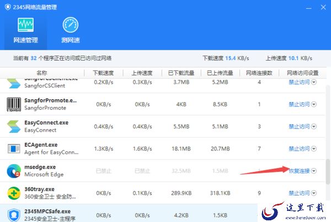The height and width of the screenshot is (222, 331).
Task: Click the 1.3KB/s download speed of ECAgent
Action: pos(104,149)
